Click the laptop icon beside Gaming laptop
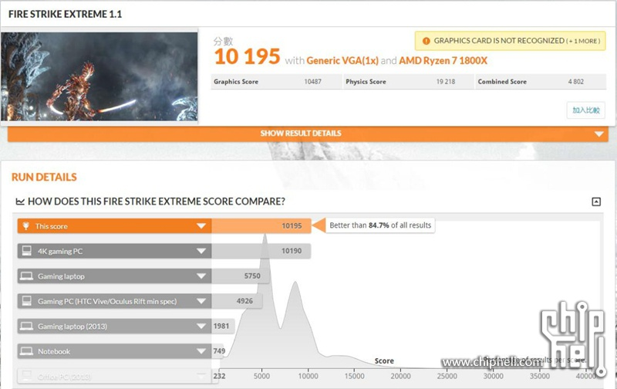Image resolution: width=617 pixels, height=389 pixels. click(x=27, y=276)
